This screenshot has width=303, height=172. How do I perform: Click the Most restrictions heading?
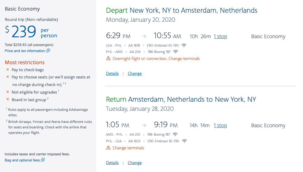pyautogui.click(x=25, y=62)
